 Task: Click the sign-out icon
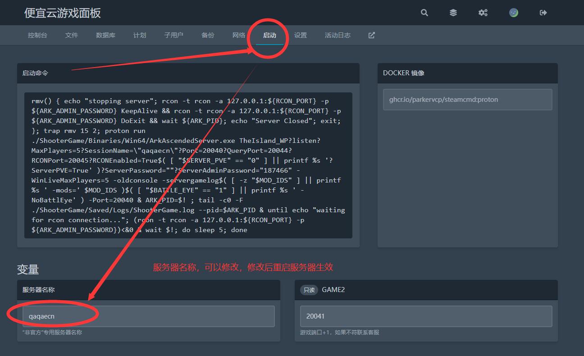[543, 13]
